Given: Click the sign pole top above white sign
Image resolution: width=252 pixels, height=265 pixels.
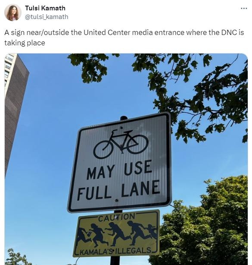Looking at the screenshot, I should [x=124, y=118].
